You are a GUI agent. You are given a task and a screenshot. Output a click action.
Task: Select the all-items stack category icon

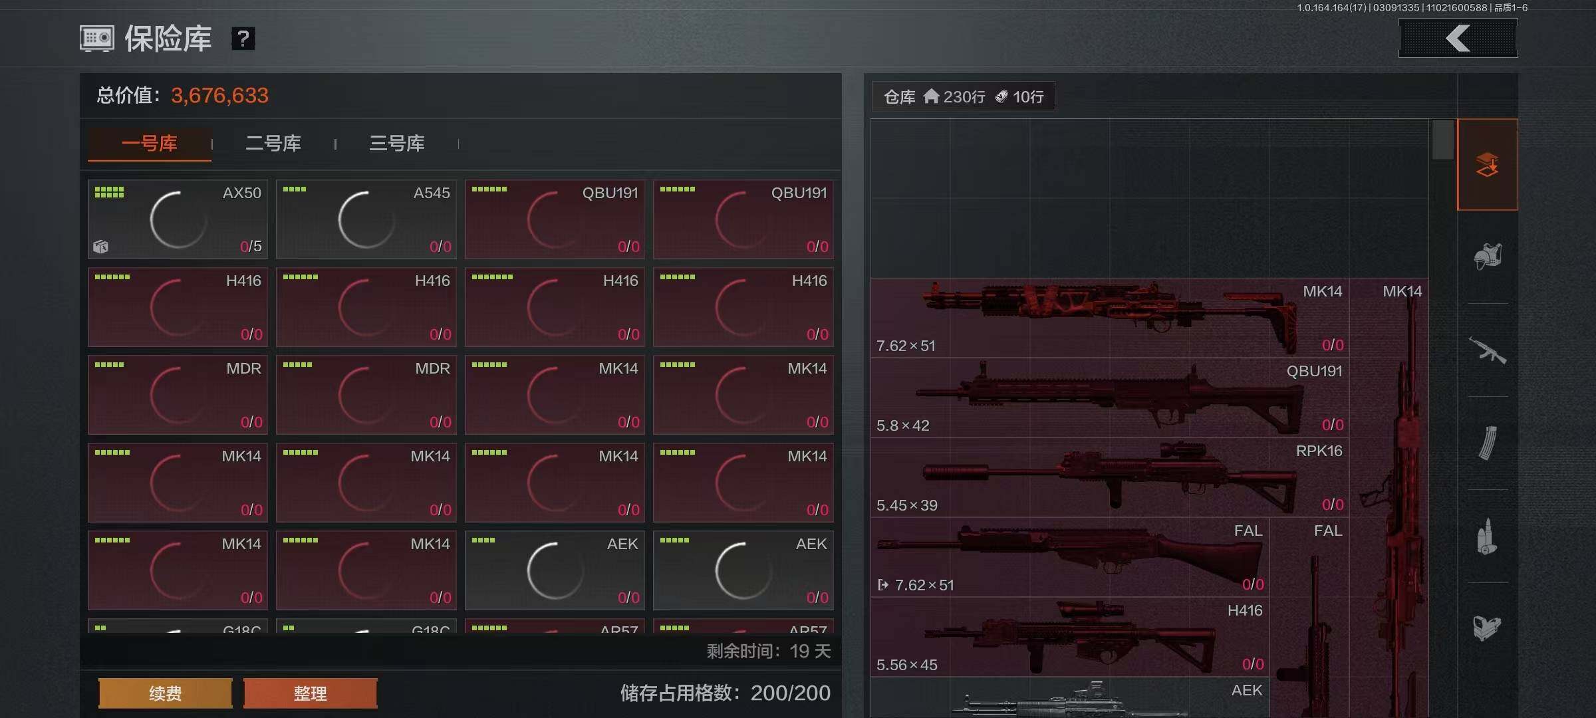coord(1487,165)
